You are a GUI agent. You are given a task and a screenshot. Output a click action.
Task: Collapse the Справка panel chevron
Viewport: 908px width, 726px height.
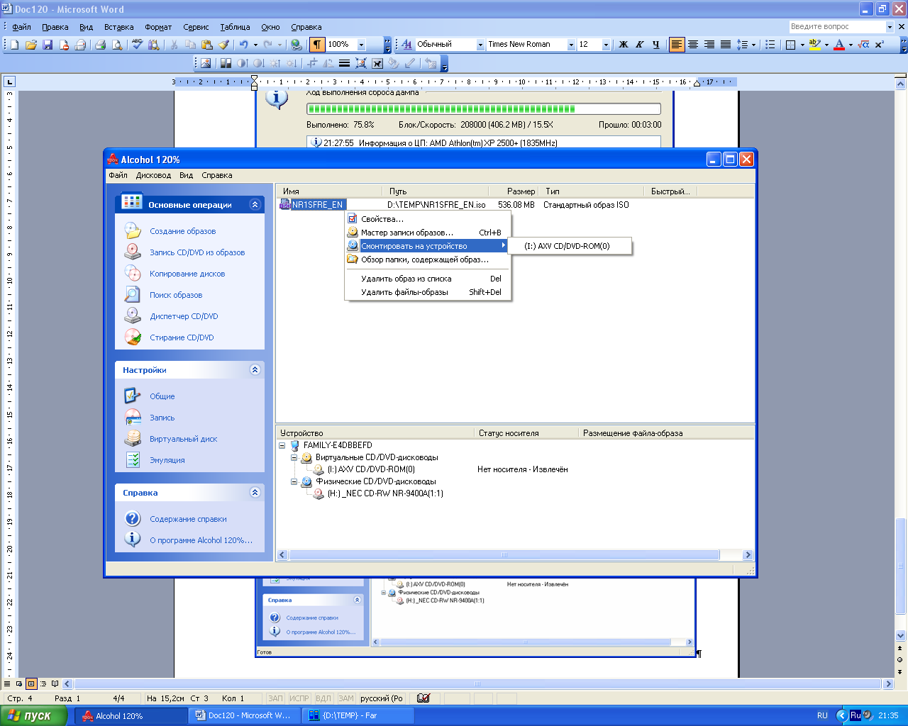click(x=255, y=492)
